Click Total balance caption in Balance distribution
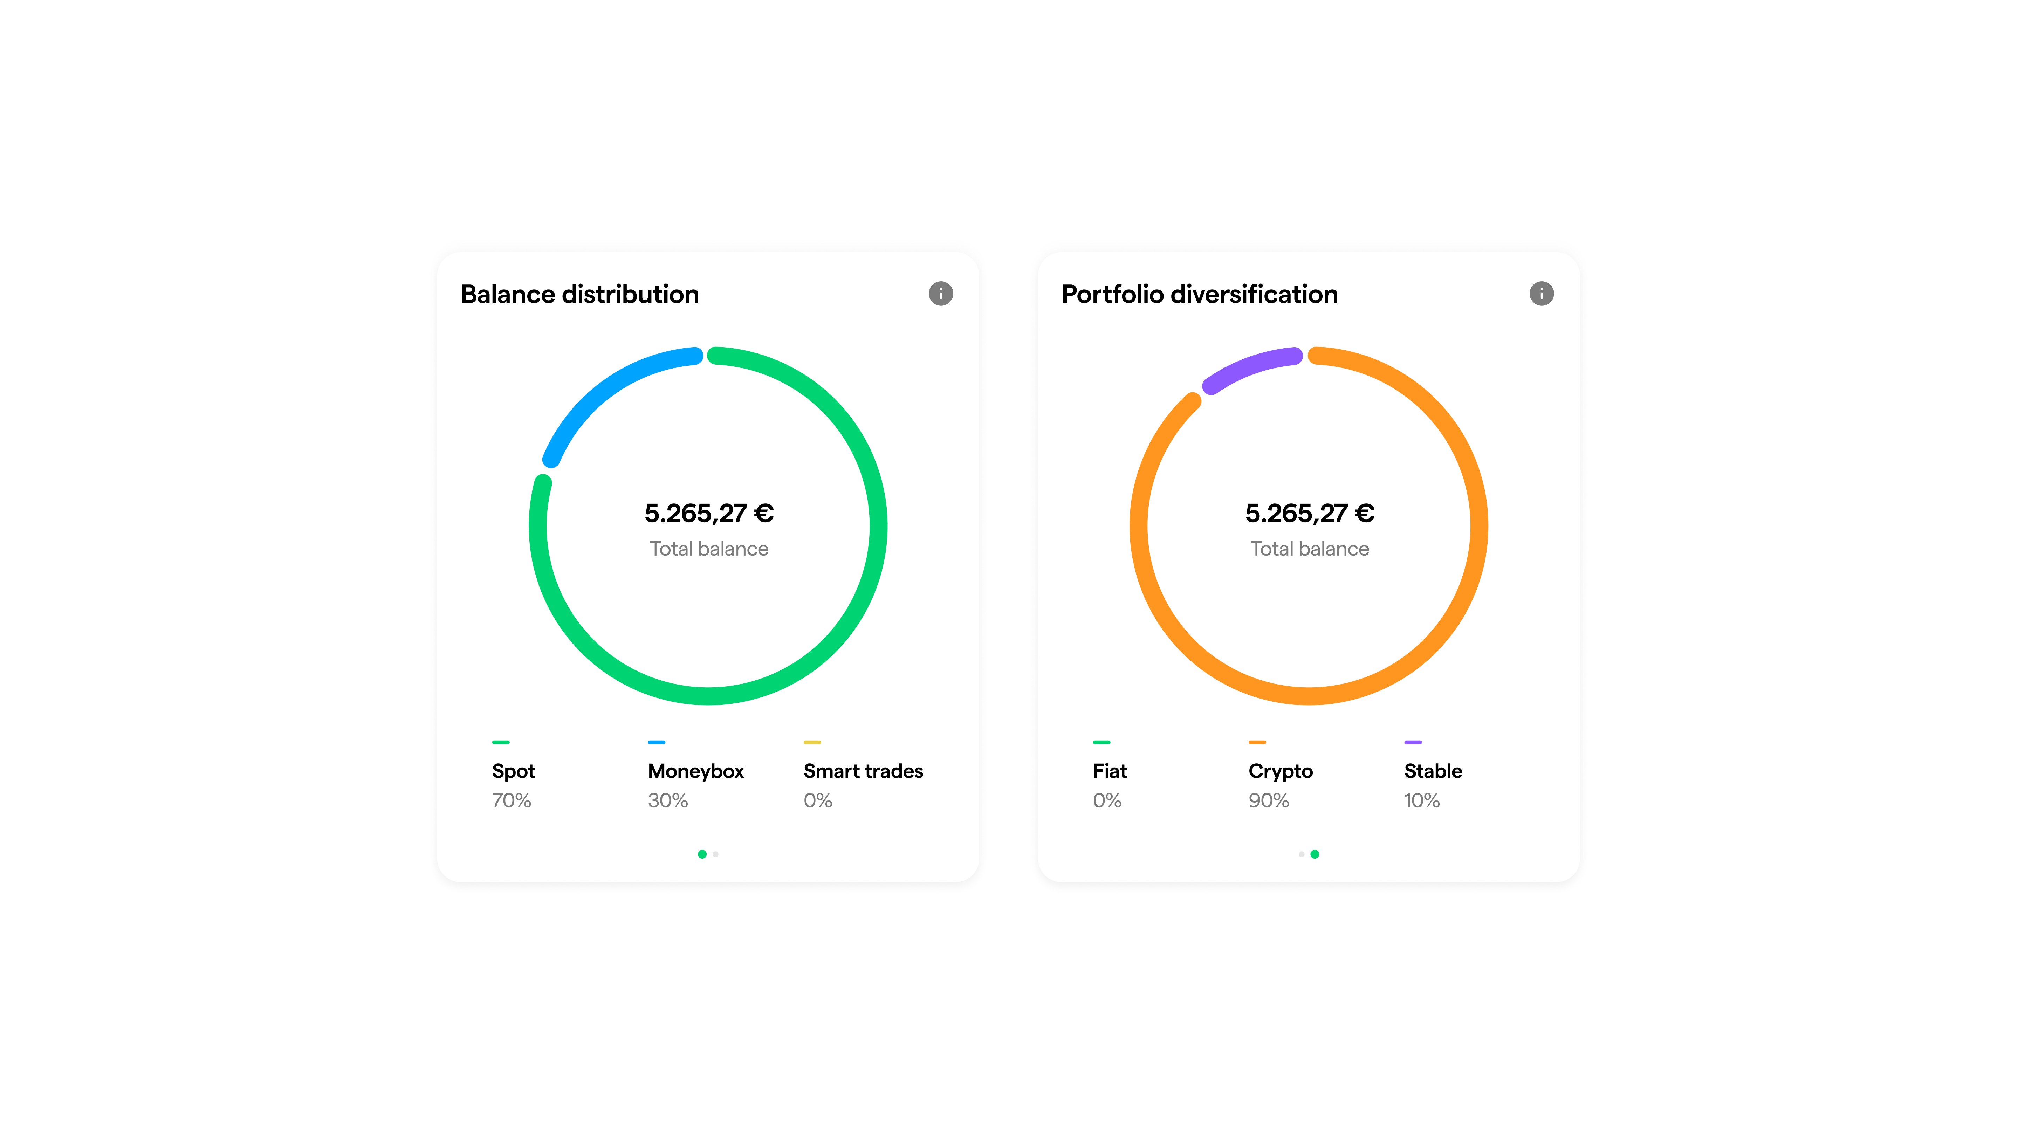 coord(709,549)
